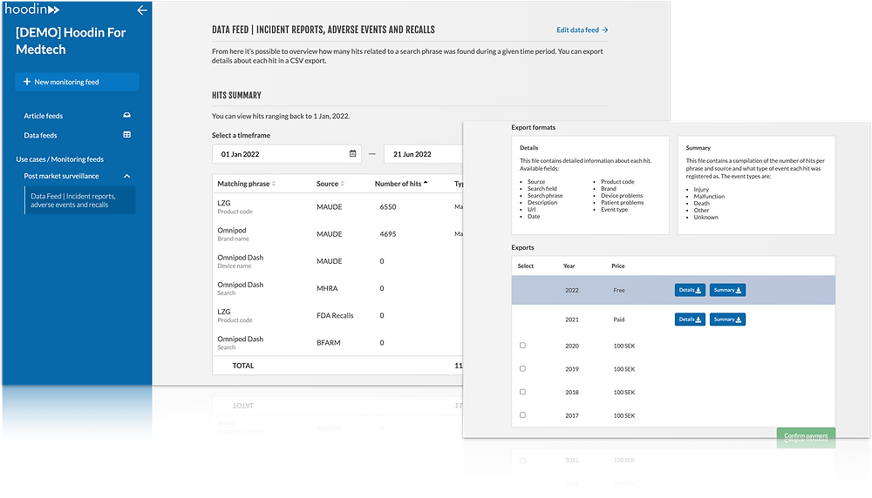Click the Edit data feed arrow icon
The image size is (872, 498).
point(605,30)
